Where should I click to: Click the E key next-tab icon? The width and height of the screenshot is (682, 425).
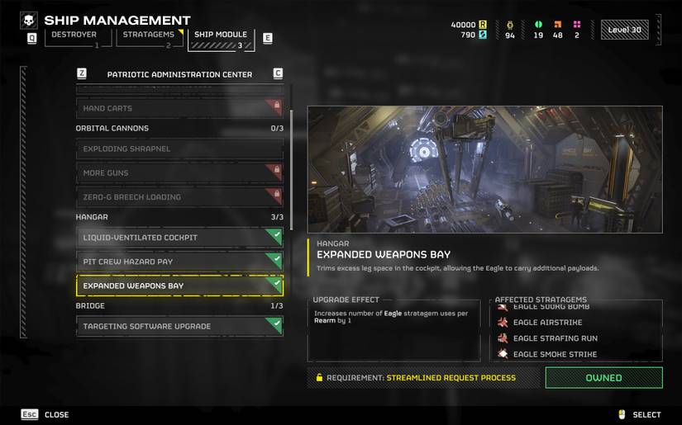(268, 38)
